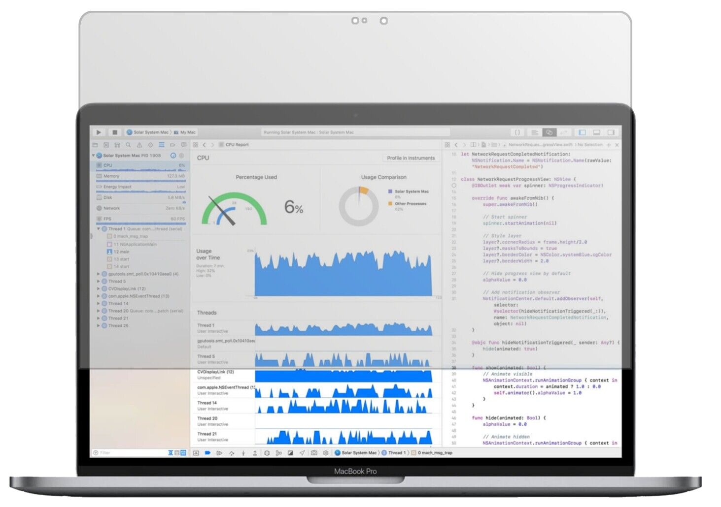Select the Memory gauge in sidebar
Screen dimensions: 721x507
(x=140, y=176)
